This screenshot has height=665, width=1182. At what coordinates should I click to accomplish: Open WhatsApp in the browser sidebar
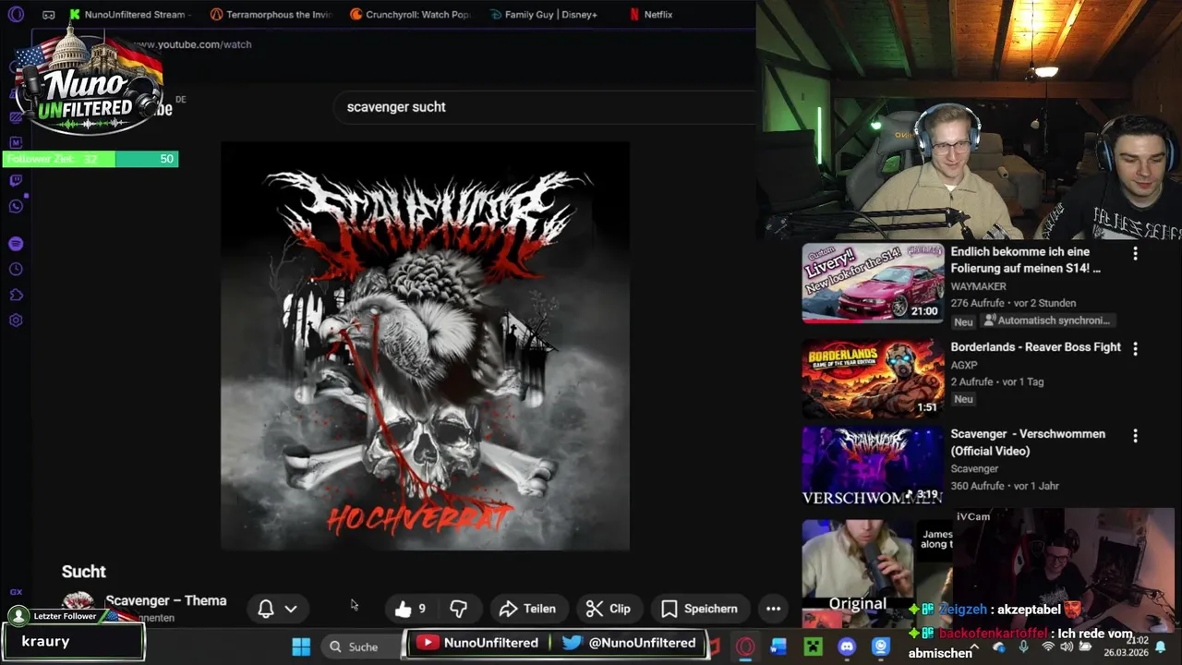(x=16, y=206)
